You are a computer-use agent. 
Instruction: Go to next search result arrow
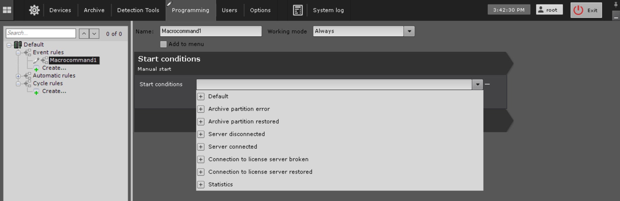coord(94,34)
